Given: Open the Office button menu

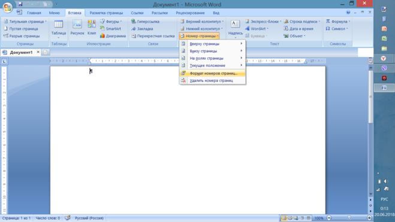Looking at the screenshot, I should 7,7.
